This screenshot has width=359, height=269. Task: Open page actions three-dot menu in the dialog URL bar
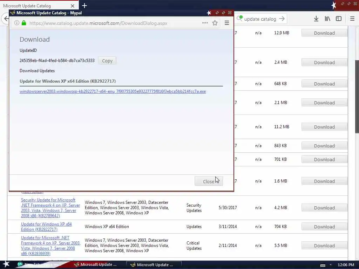coord(205,23)
